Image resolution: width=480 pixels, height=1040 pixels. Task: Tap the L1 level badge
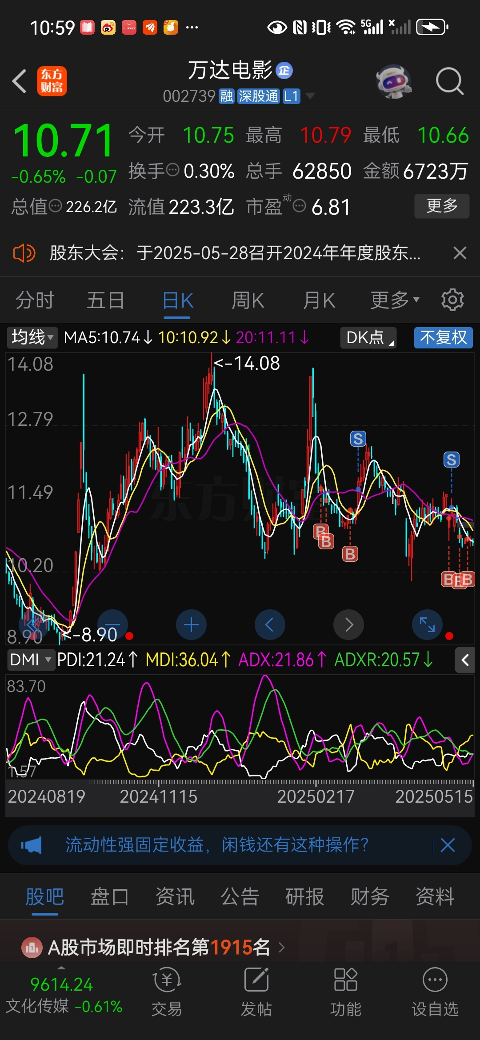click(291, 96)
